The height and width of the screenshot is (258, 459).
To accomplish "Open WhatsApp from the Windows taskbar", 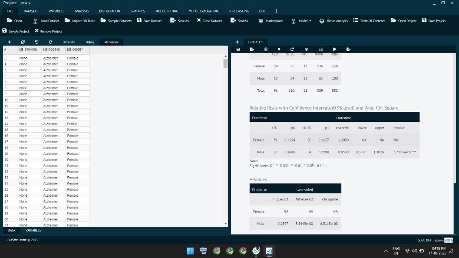I will click(256, 251).
